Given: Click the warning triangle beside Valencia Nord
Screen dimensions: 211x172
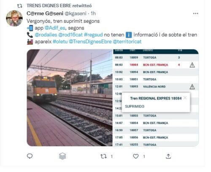Looking at the screenshot, I should point(192,87).
